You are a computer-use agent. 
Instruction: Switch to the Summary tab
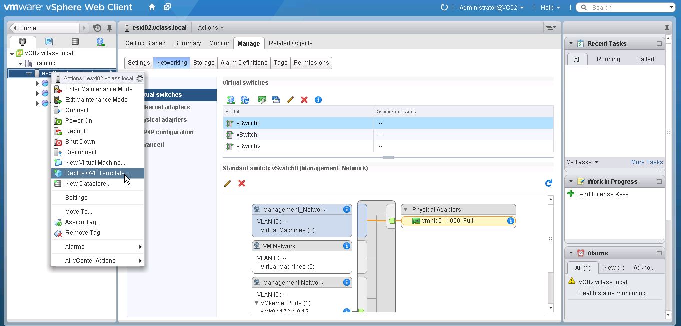pos(188,43)
